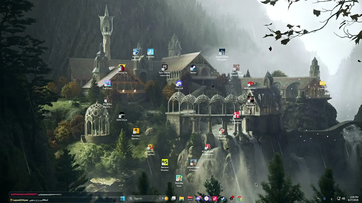Image resolution: width=362 pixels, height=203 pixels.
Task: Select the Chained Together desktop icon
Action: 222,133
